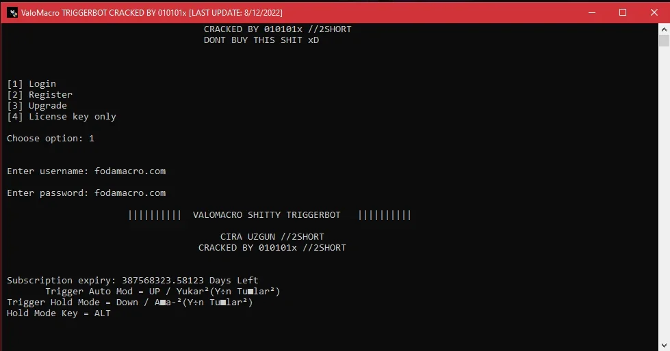Click the vertical scrollbar thumb

click(x=664, y=41)
